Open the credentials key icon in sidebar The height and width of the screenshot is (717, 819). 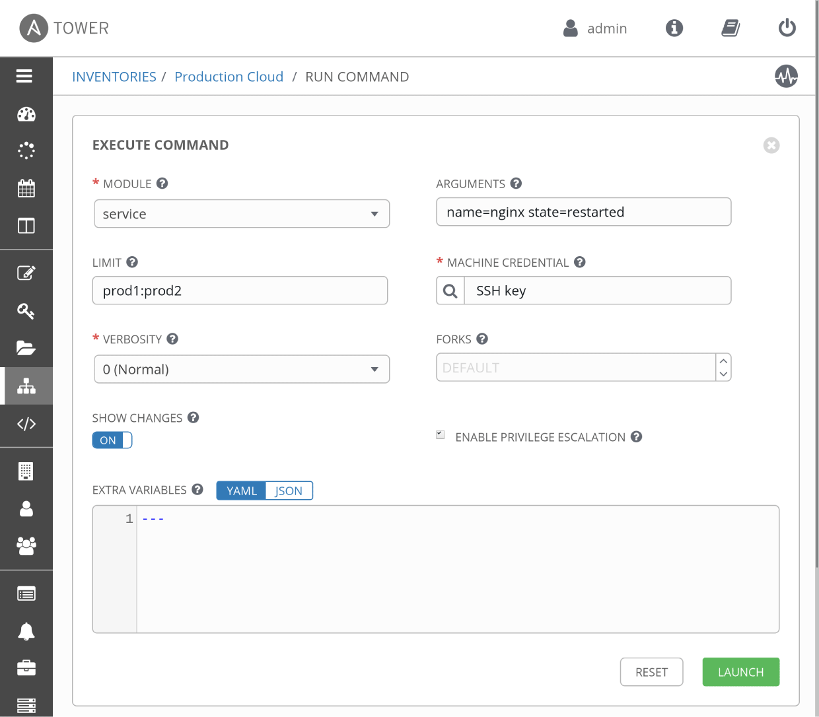pos(26,311)
